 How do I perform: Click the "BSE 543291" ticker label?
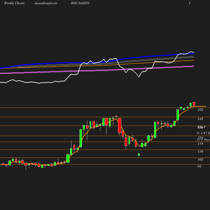(80, 3)
